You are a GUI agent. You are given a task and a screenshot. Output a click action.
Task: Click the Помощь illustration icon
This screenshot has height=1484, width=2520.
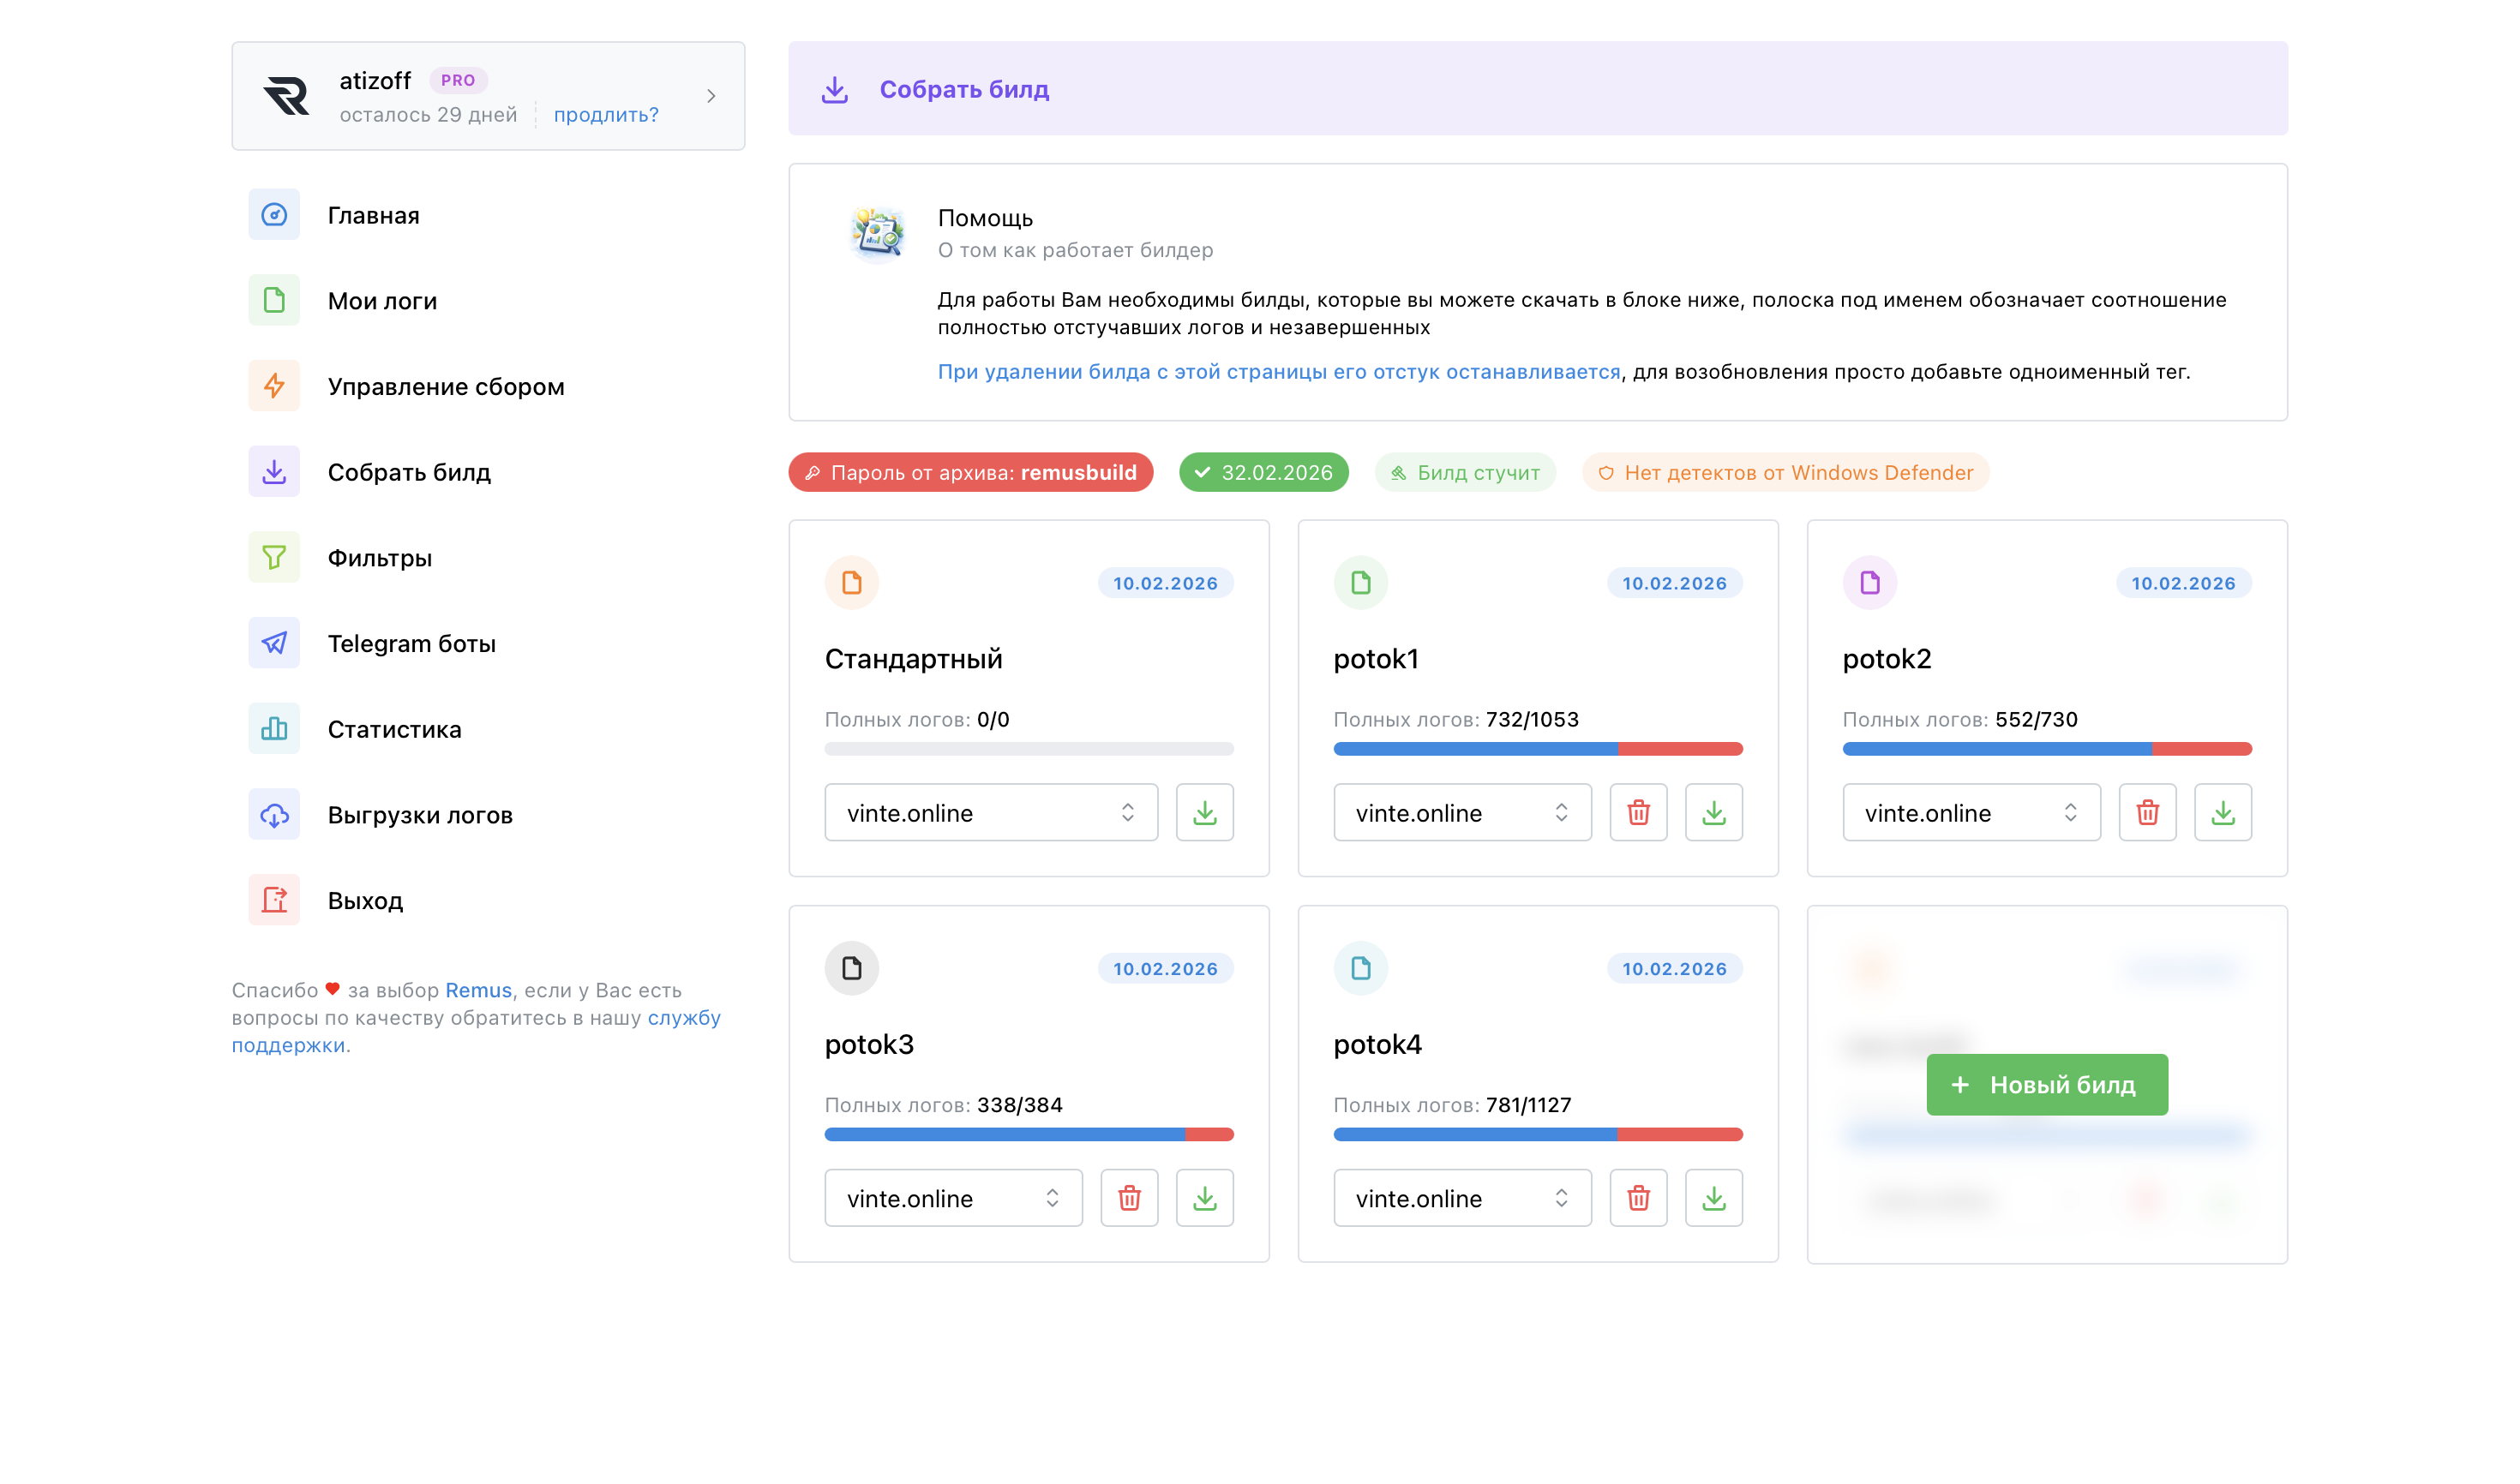878,233
